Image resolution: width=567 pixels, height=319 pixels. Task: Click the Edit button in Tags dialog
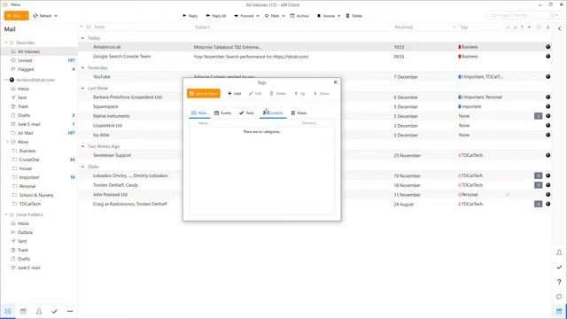click(255, 93)
